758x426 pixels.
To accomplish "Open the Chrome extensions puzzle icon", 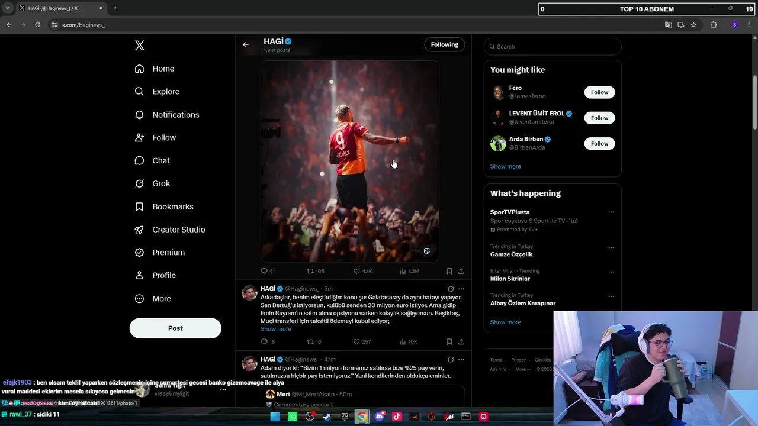I will pyautogui.click(x=714, y=25).
